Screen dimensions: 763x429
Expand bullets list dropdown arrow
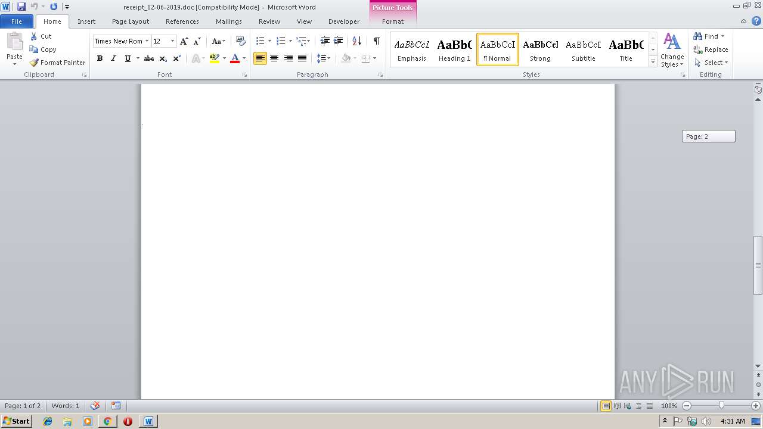coord(269,41)
